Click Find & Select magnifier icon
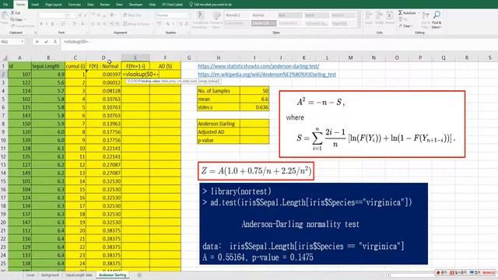 pyautogui.click(x=437, y=15)
